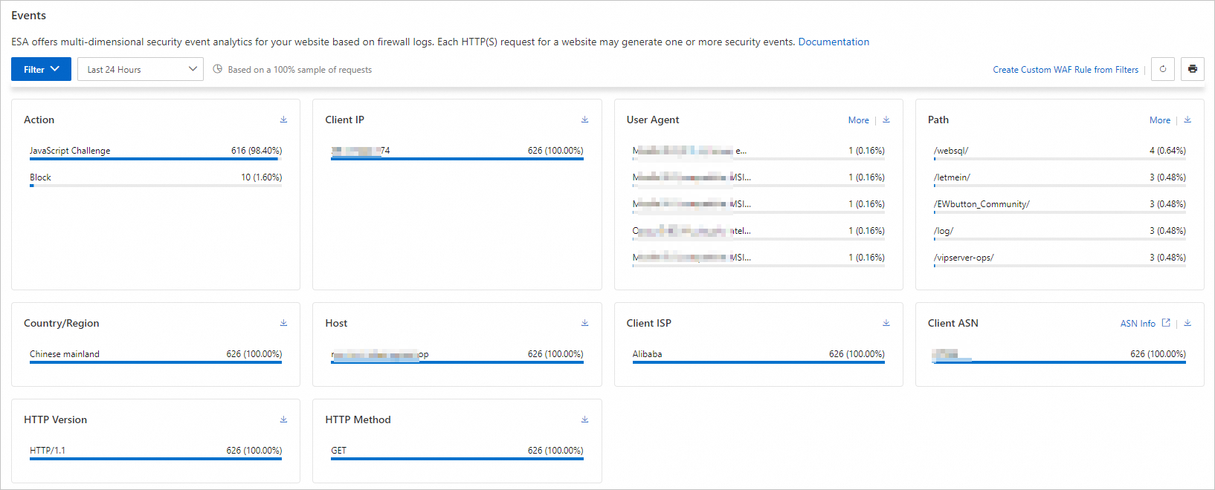The height and width of the screenshot is (490, 1215).
Task: Select the /websql/ path entry
Action: (x=951, y=151)
